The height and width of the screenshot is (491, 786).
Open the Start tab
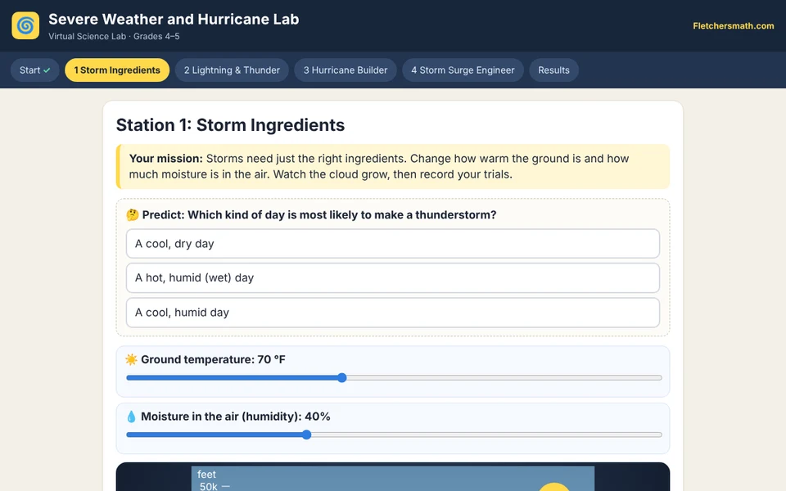34,70
